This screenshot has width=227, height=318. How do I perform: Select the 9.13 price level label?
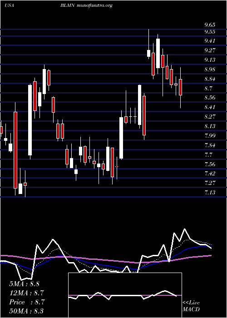210,60
